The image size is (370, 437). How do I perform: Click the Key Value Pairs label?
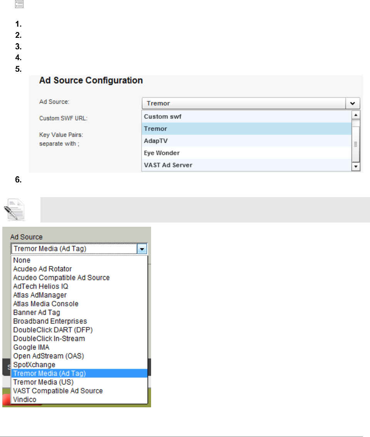[x=61, y=135]
